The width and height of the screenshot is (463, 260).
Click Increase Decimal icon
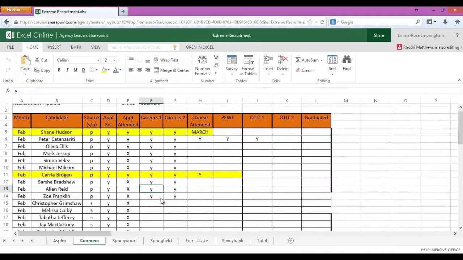[216, 57]
